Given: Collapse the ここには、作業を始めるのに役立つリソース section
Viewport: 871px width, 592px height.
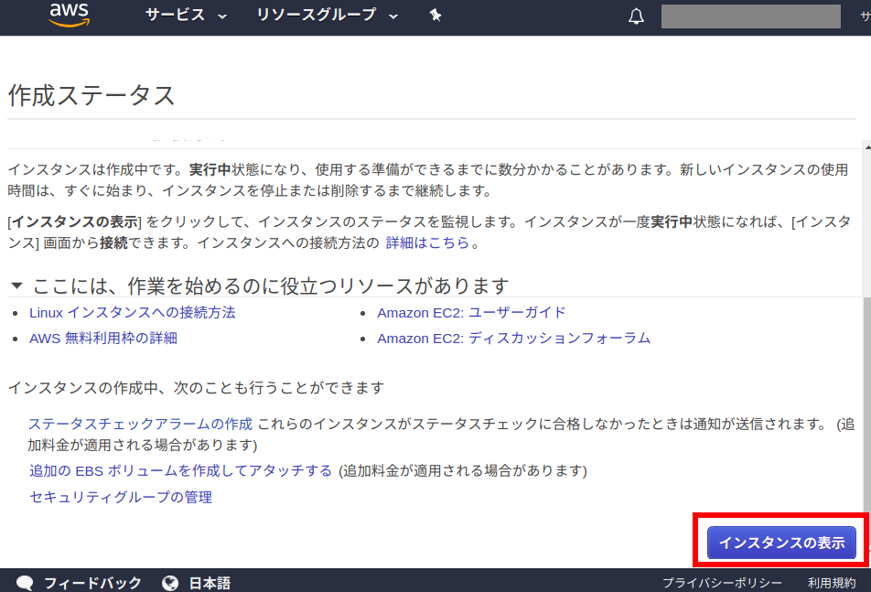Looking at the screenshot, I should (x=16, y=286).
